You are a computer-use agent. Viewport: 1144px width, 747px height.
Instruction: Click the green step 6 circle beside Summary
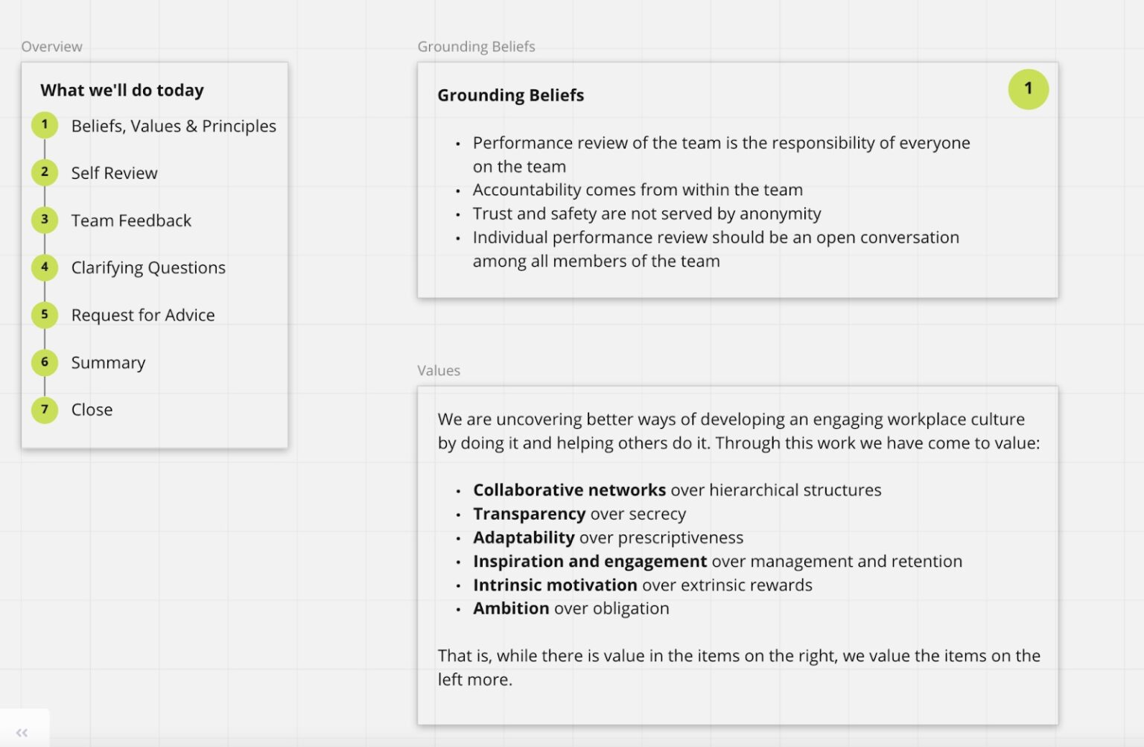45,362
